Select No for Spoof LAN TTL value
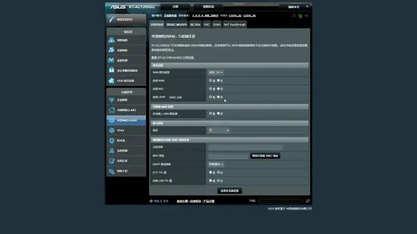 [219, 180]
